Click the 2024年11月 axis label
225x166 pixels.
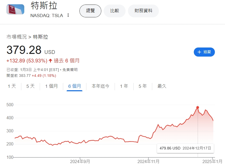pyautogui.click(x=148, y=161)
